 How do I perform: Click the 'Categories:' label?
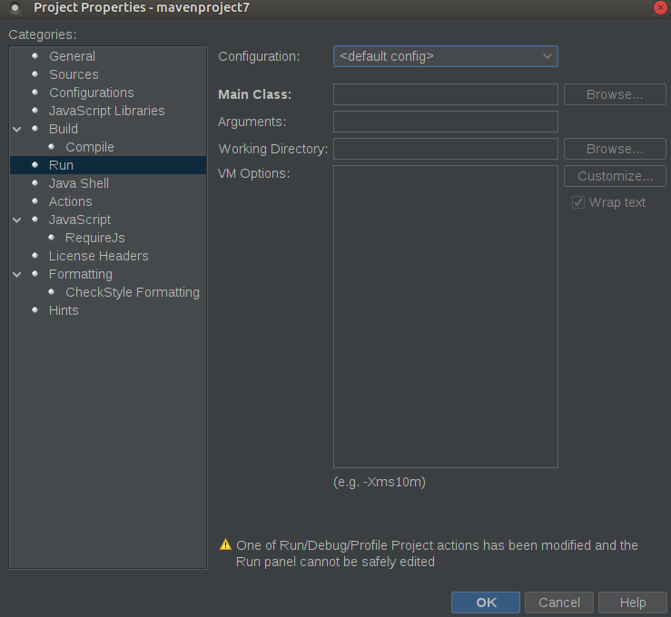43,34
